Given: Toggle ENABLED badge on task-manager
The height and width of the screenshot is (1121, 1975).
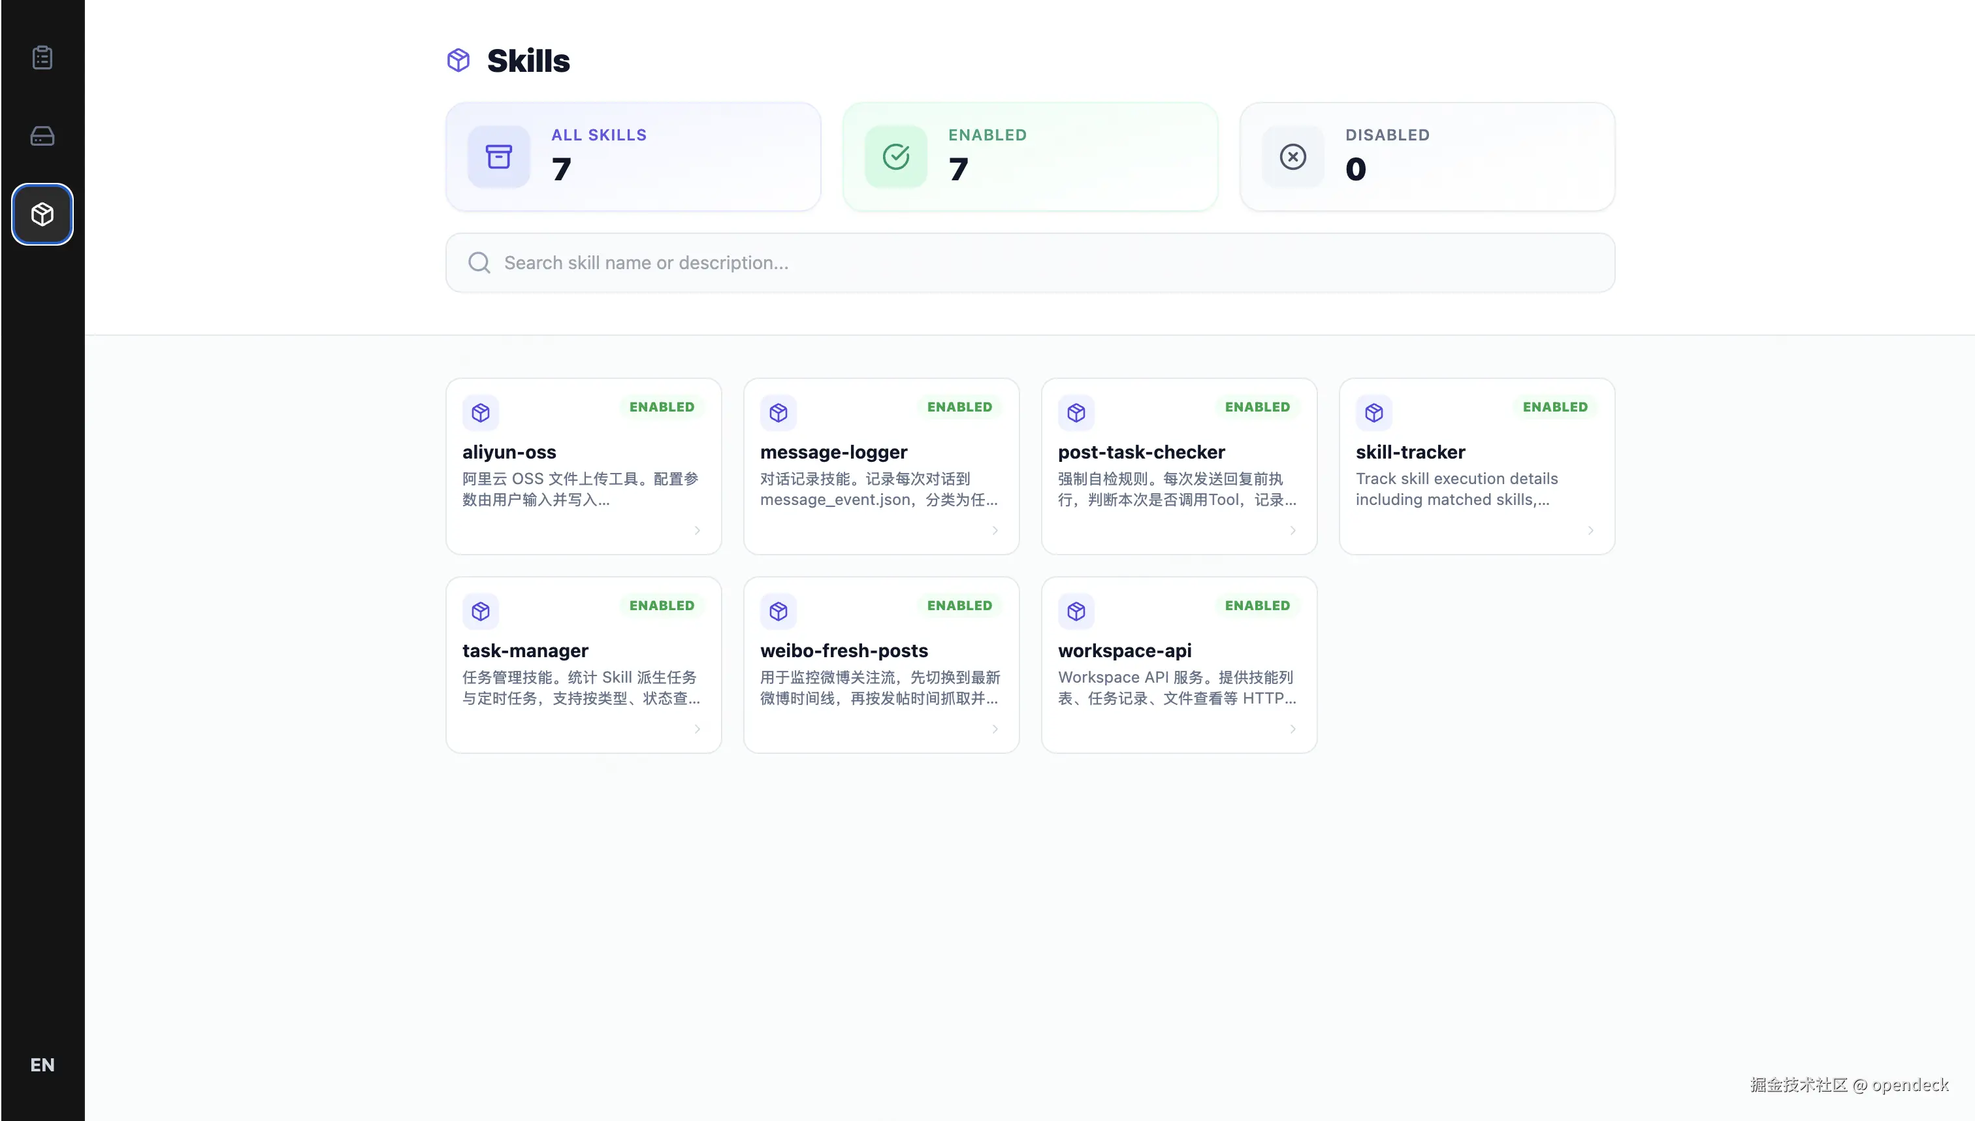Looking at the screenshot, I should click(x=661, y=605).
